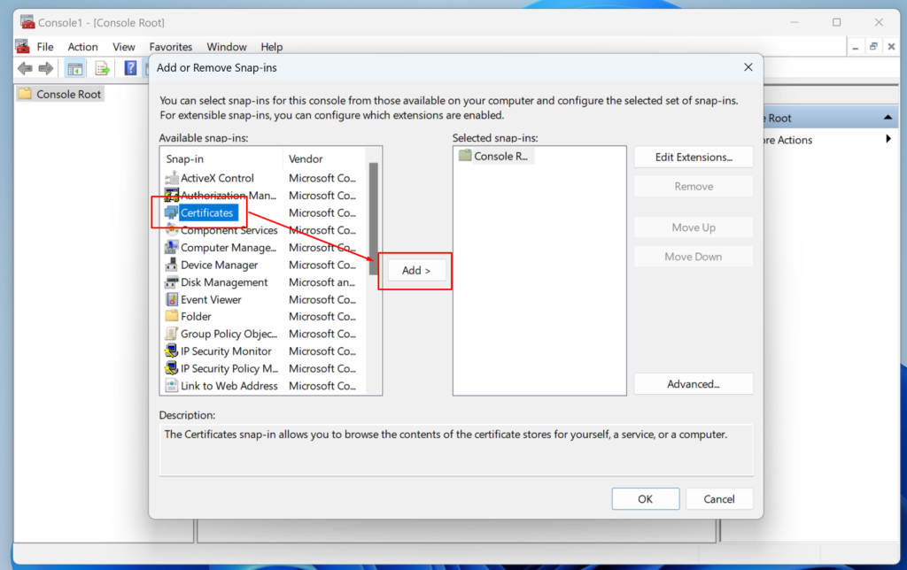Click the Device Manager snap-in icon
This screenshot has height=570, width=907.
tap(171, 265)
